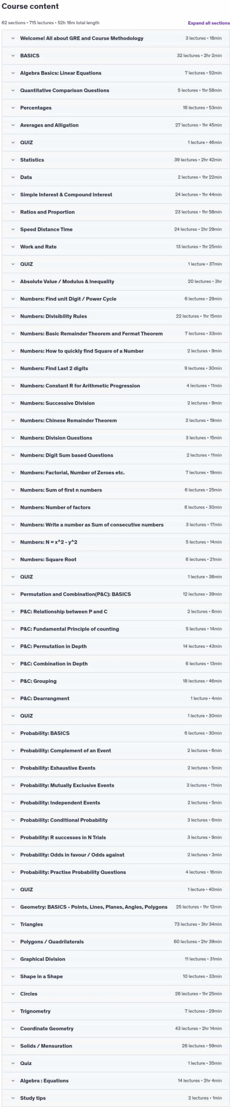Expand the Statistics section arrow

click(x=13, y=160)
